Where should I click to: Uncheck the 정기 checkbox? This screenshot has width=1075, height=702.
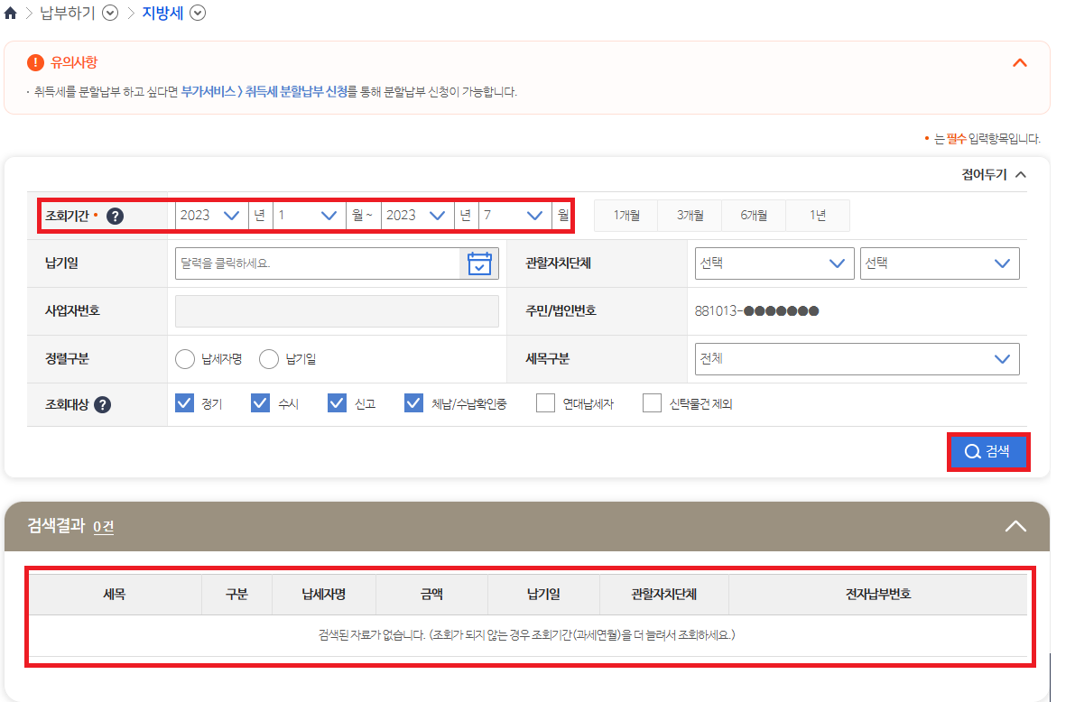[184, 403]
